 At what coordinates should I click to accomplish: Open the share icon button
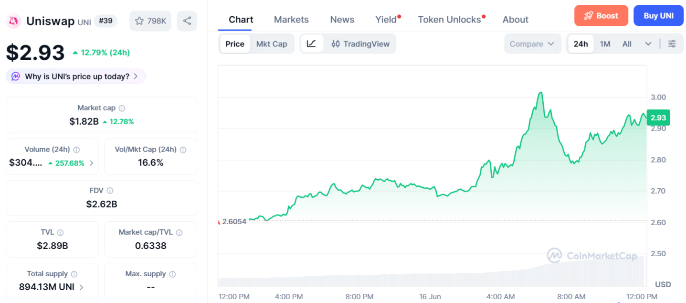point(187,21)
